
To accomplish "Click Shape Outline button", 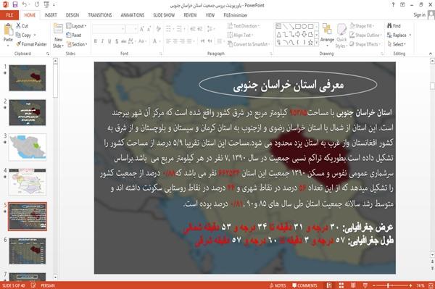I will point(365,35).
